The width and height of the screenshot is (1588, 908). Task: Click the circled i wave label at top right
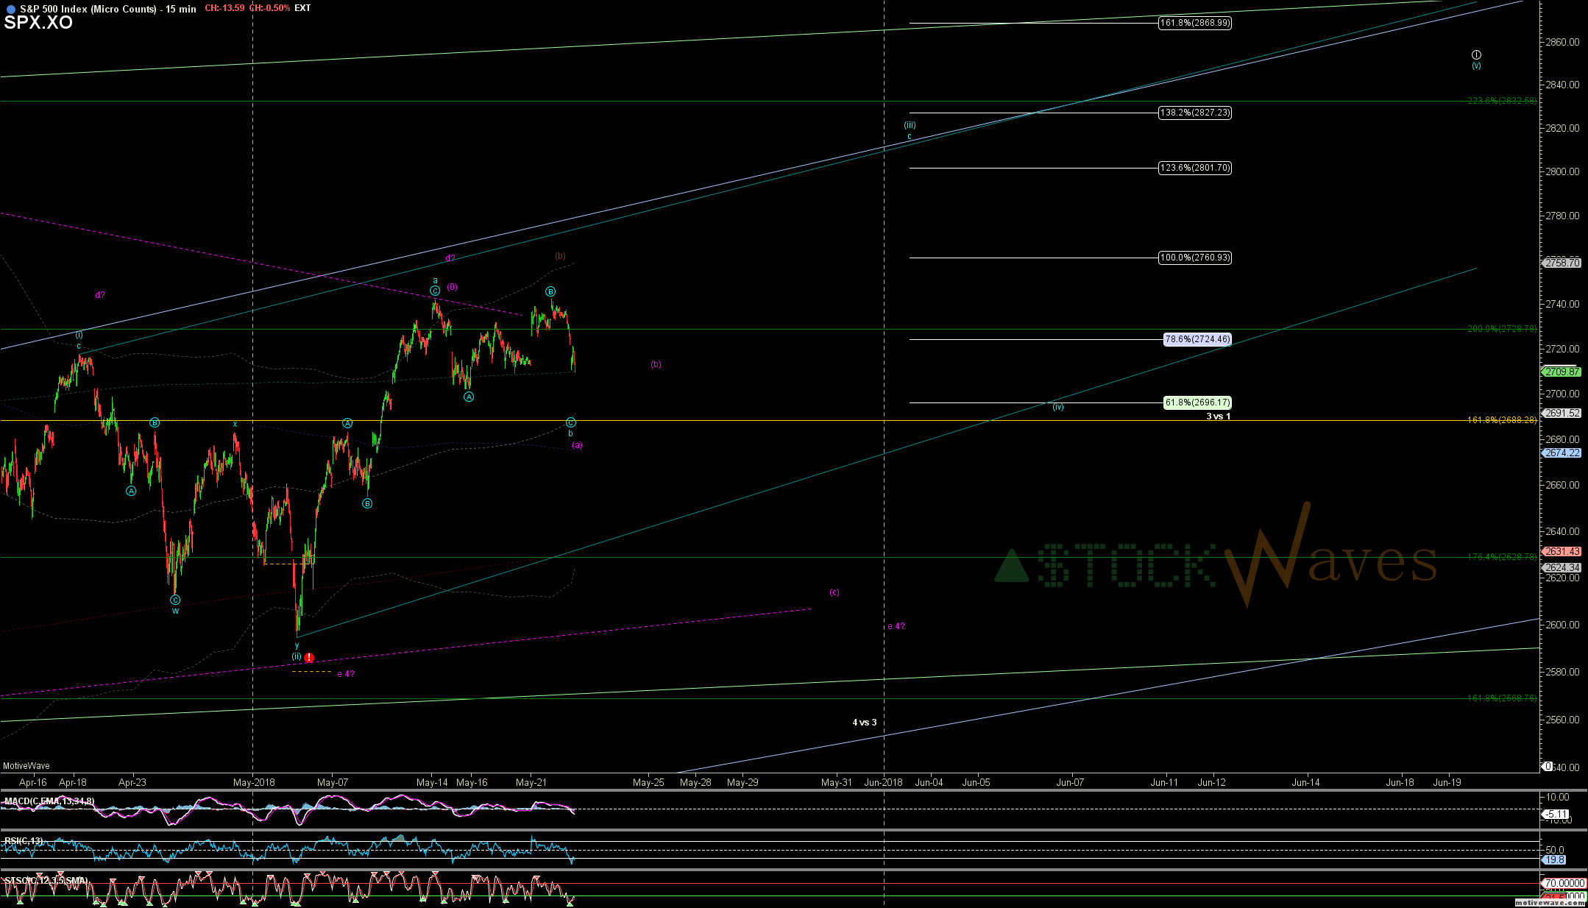1476,55
